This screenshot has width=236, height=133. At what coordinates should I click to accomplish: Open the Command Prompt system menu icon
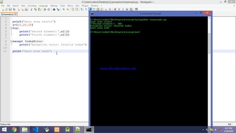pyautogui.click(x=92, y=14)
